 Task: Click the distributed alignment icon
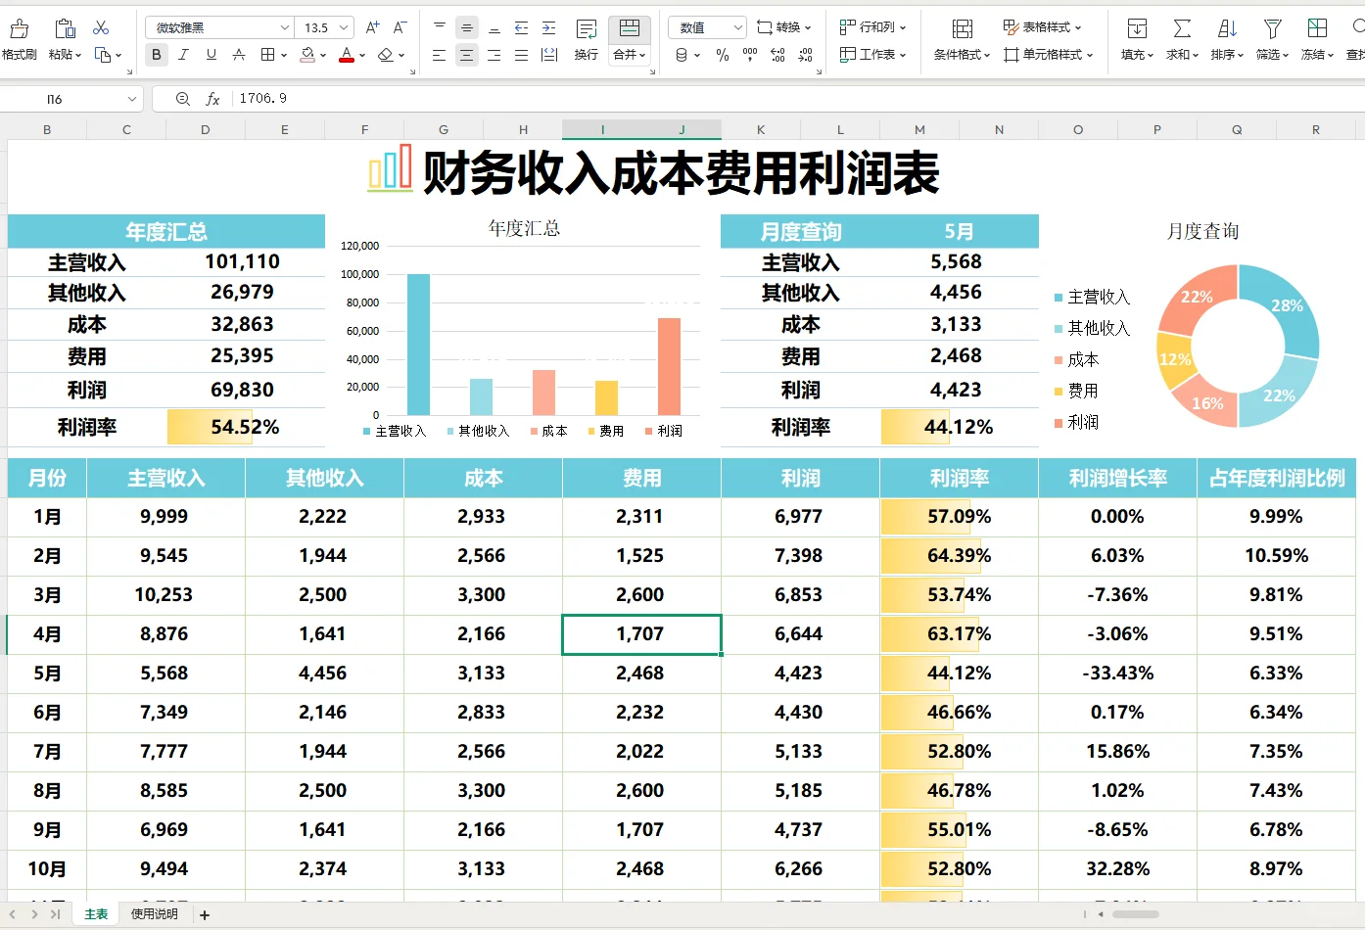click(x=549, y=55)
